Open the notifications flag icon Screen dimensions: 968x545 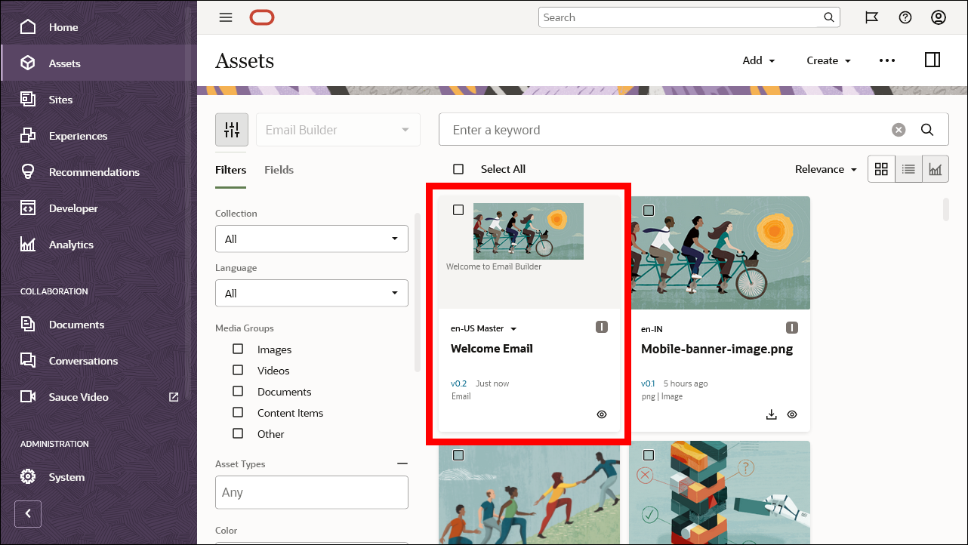click(872, 17)
